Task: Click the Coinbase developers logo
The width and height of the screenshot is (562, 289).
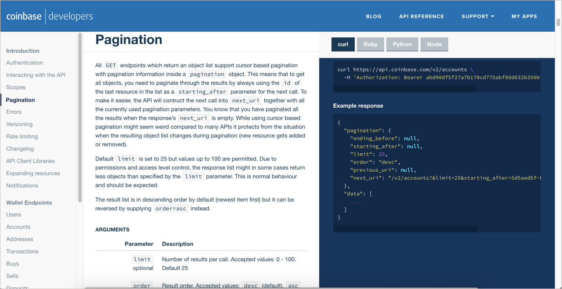Action: tap(50, 16)
